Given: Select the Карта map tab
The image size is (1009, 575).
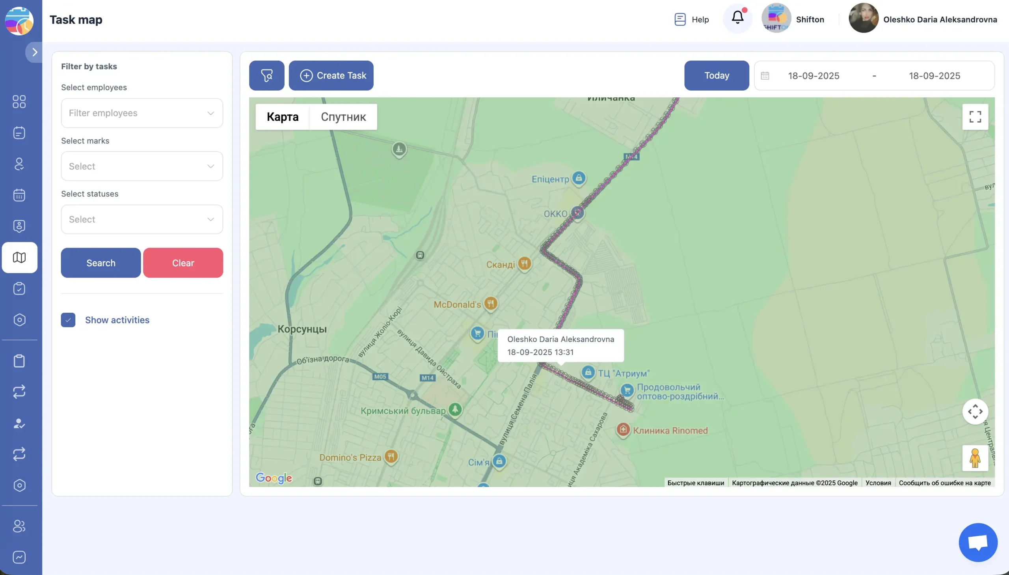Looking at the screenshot, I should pyautogui.click(x=283, y=117).
